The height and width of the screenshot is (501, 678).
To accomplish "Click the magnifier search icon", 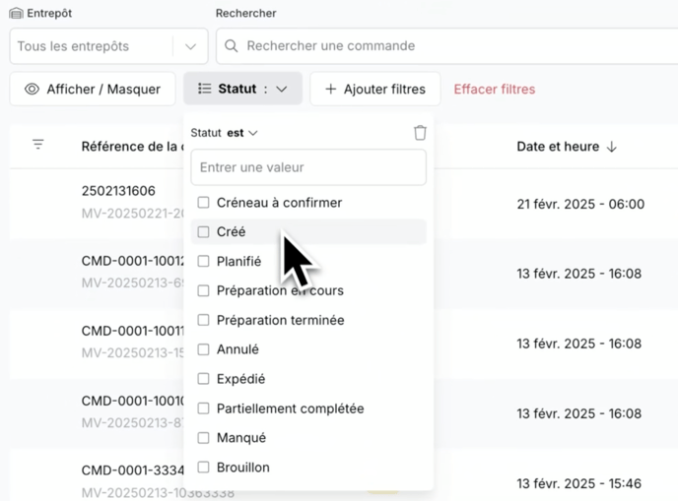I will [x=232, y=46].
